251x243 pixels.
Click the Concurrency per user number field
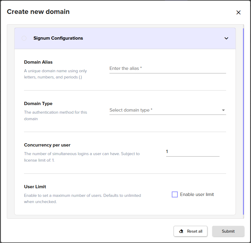coord(192,152)
